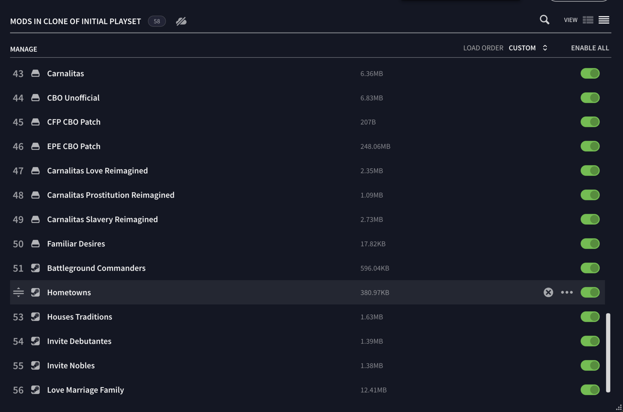Disable Battleground Commanders toggle
The image size is (623, 412).
(590, 268)
